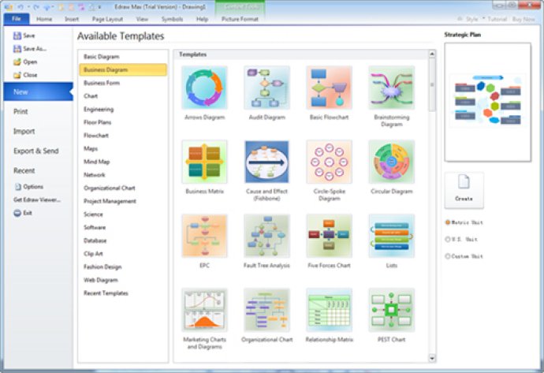Click the templates scrollbar up arrow

[x=432, y=54]
